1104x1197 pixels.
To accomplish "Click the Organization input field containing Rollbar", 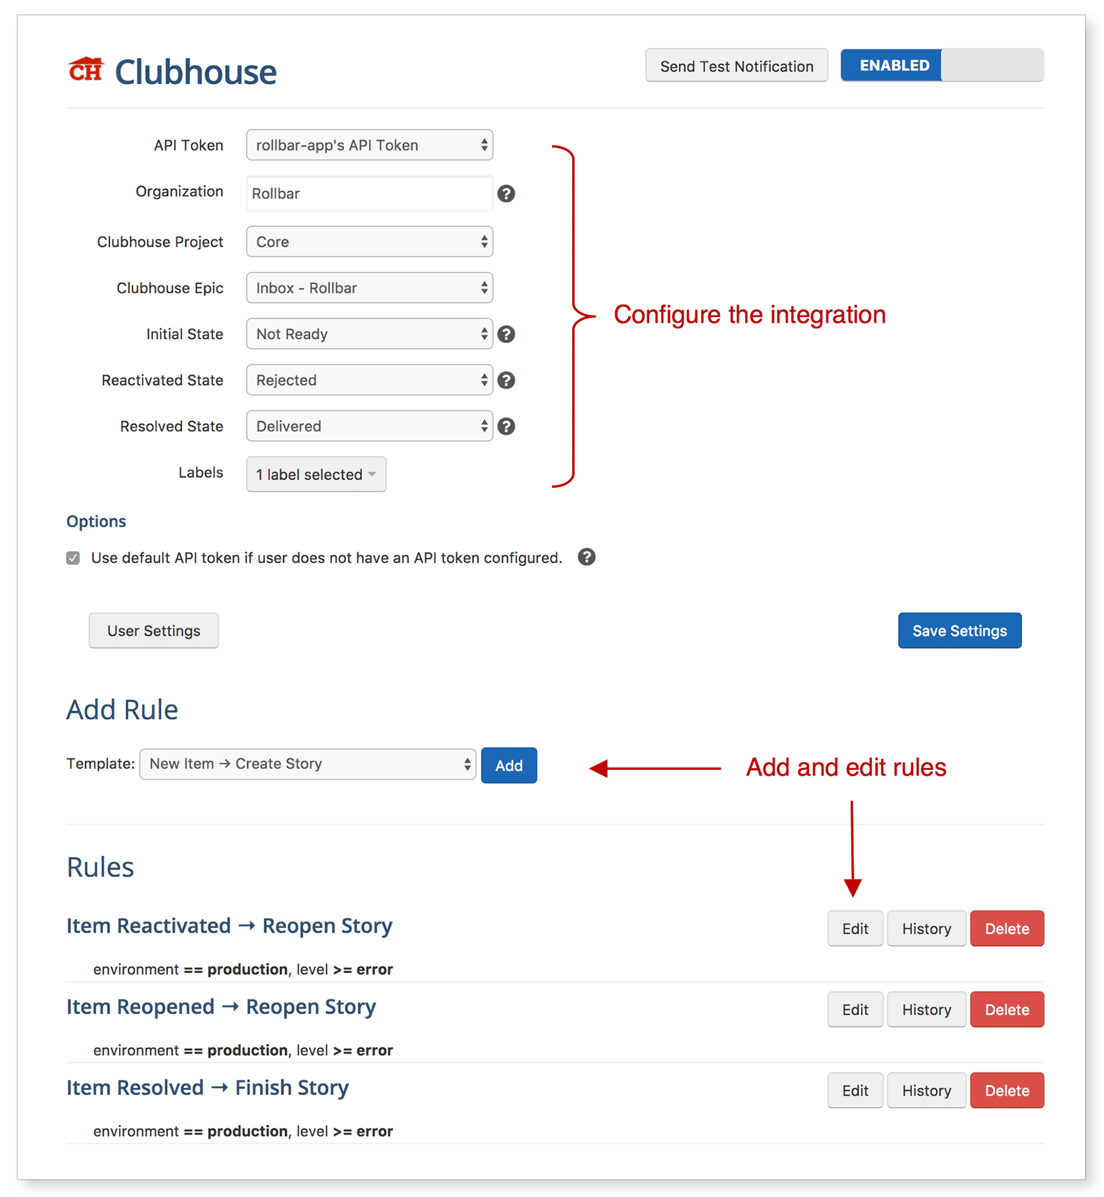I will [x=369, y=193].
